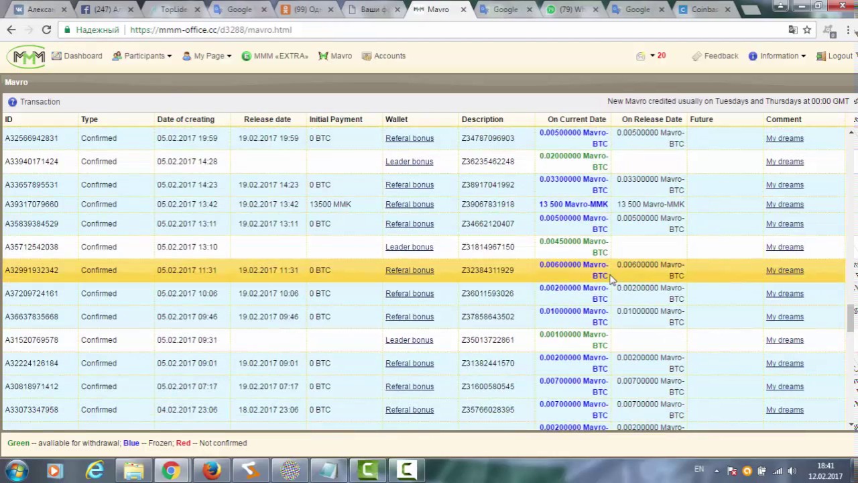The height and width of the screenshot is (483, 858).
Task: Open My dreams link for A33657895531
Action: pyautogui.click(x=784, y=185)
